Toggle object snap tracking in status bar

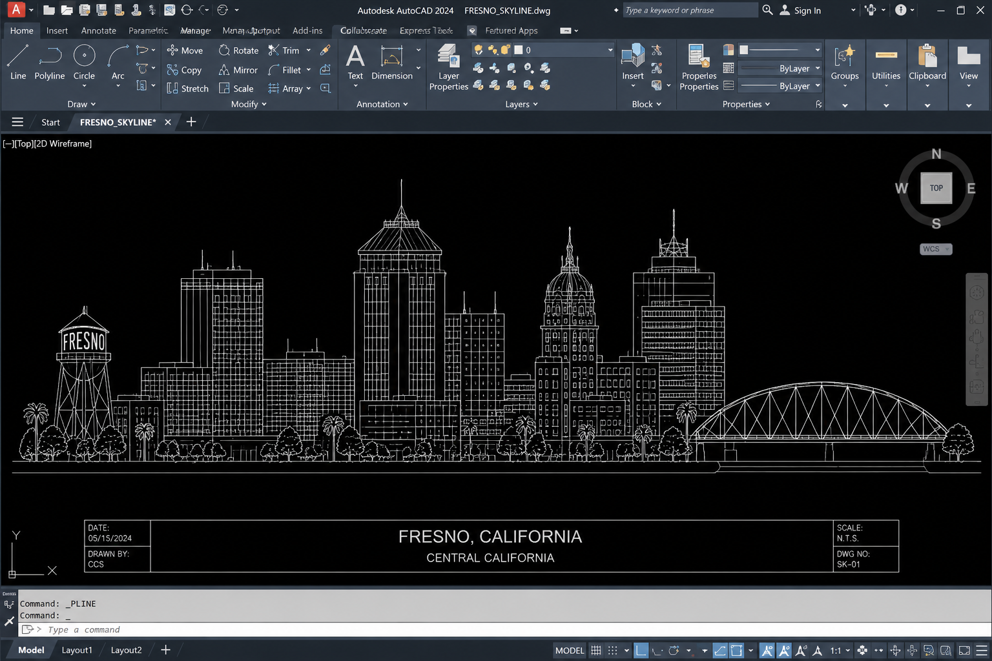pyautogui.click(x=719, y=650)
